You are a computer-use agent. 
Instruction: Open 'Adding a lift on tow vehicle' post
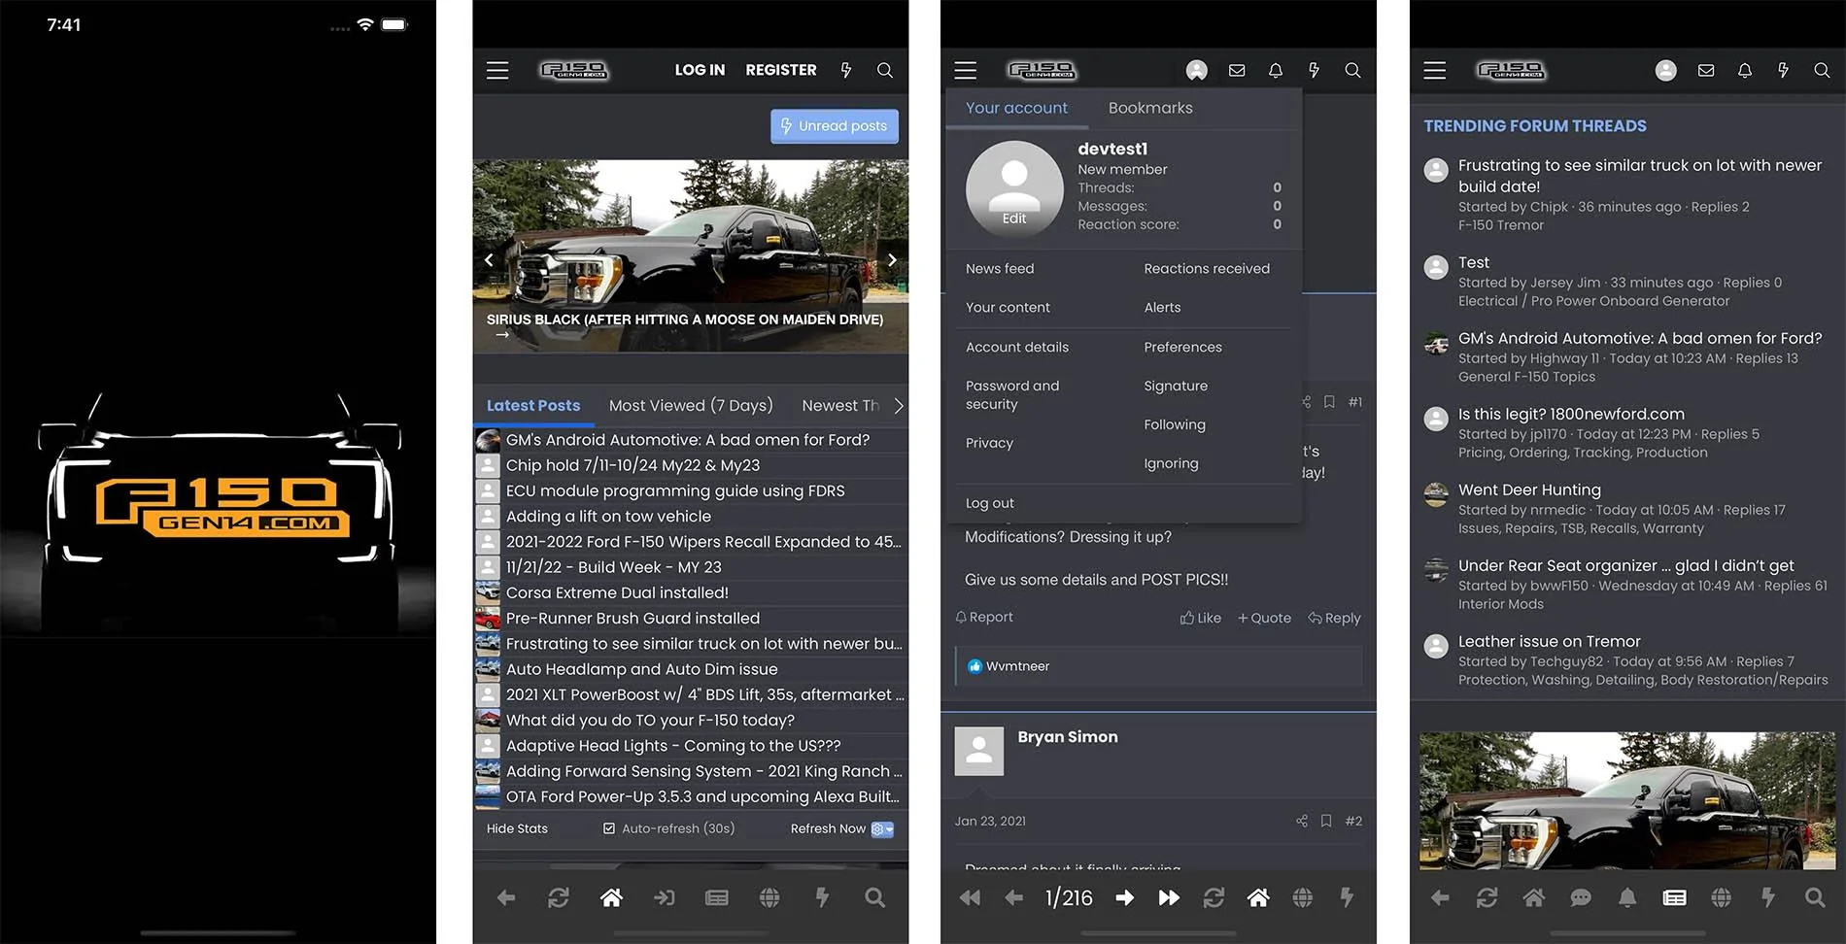point(608,517)
